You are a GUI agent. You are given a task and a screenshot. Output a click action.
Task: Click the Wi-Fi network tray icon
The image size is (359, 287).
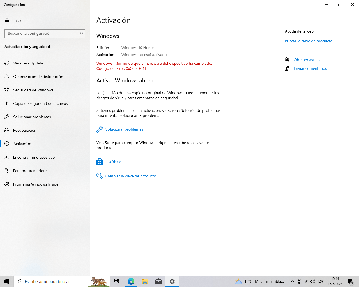click(306, 281)
